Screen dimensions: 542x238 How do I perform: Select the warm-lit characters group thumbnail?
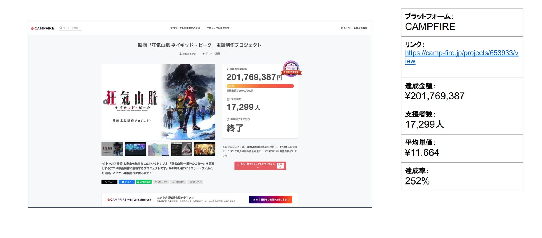pos(205,149)
